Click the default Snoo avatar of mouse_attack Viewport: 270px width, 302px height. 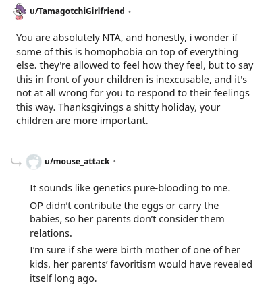tap(34, 162)
